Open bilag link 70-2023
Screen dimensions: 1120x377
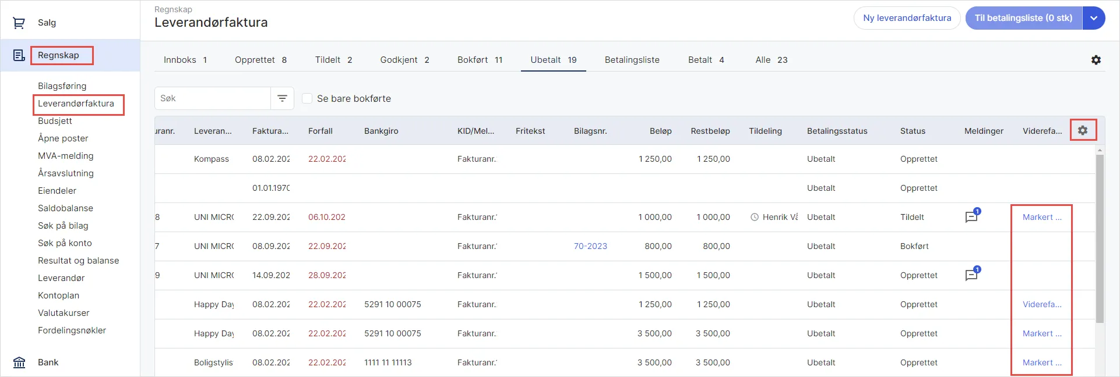(590, 246)
